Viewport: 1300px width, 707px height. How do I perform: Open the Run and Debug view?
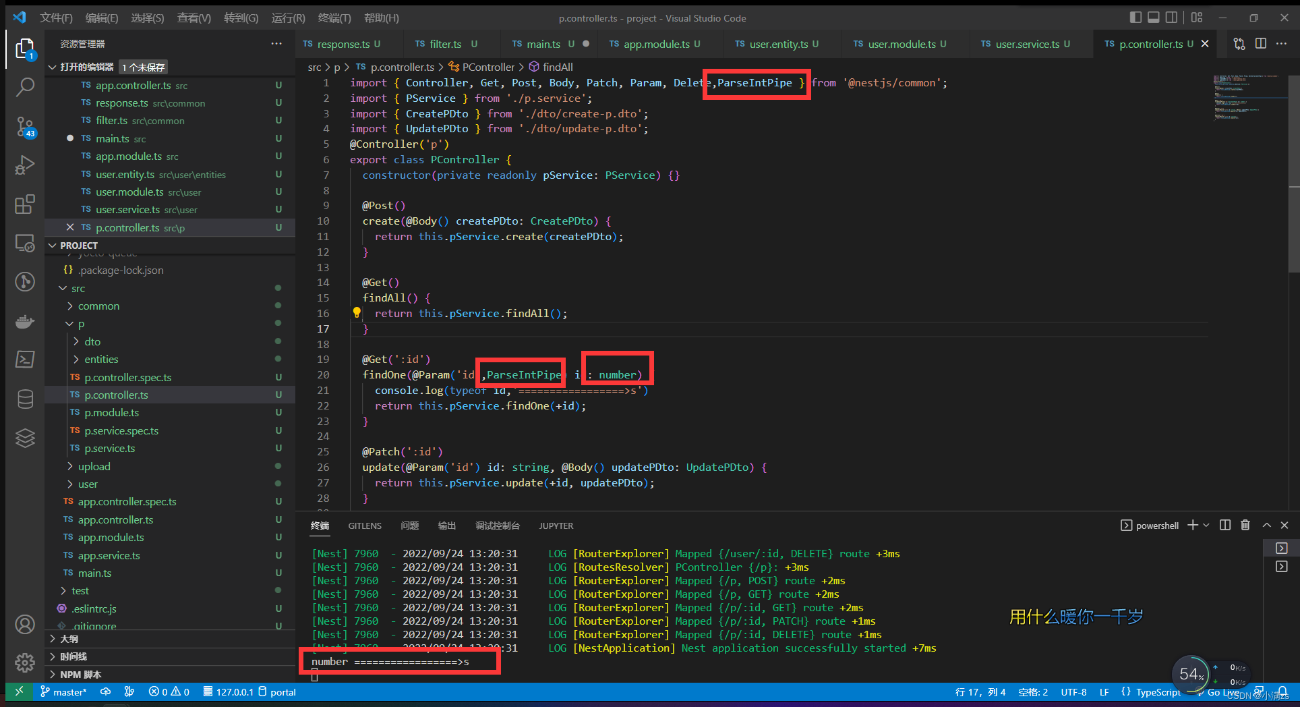[25, 165]
